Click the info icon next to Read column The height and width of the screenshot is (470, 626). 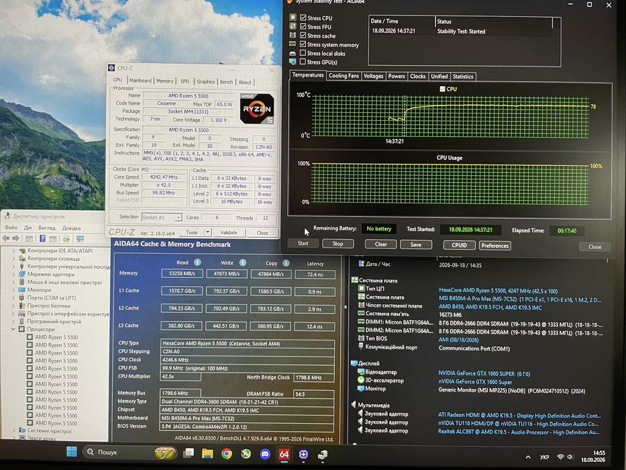pos(198,262)
